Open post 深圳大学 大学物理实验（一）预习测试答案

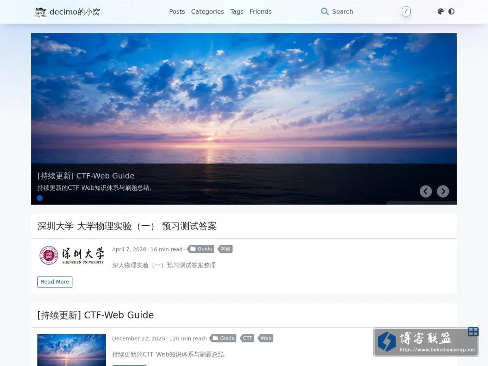click(127, 226)
